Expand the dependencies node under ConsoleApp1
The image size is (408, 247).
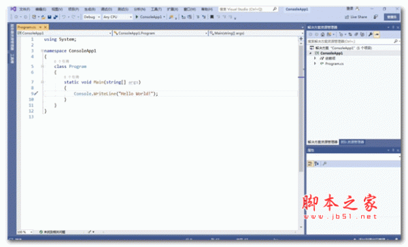[315, 59]
